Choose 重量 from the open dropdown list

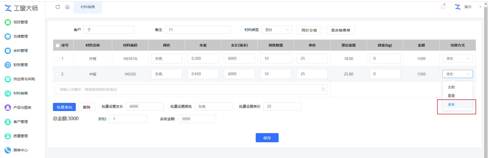[x=451, y=96]
